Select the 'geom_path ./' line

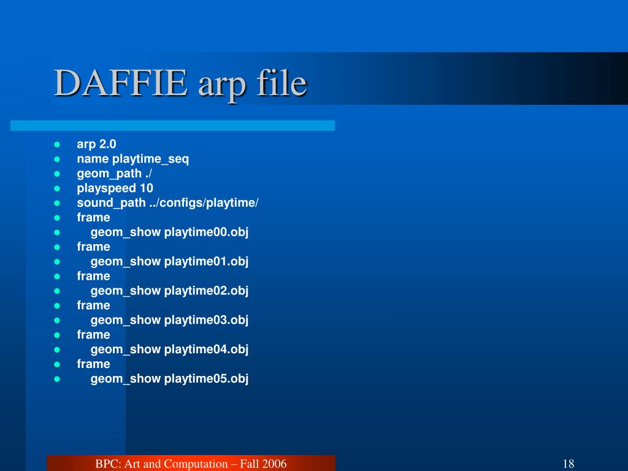coord(114,174)
